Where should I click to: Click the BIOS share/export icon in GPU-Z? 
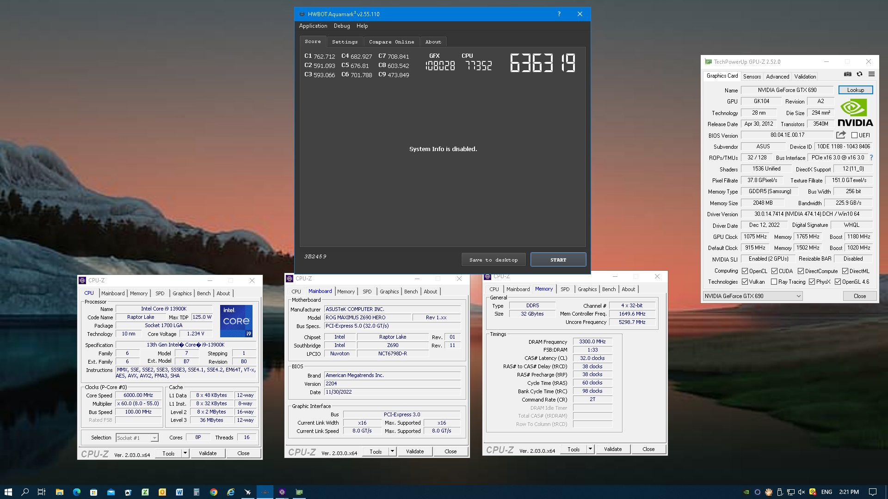tap(841, 135)
